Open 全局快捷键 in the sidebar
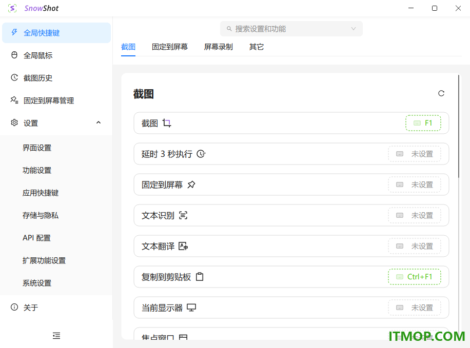The image size is (470, 348). point(56,33)
